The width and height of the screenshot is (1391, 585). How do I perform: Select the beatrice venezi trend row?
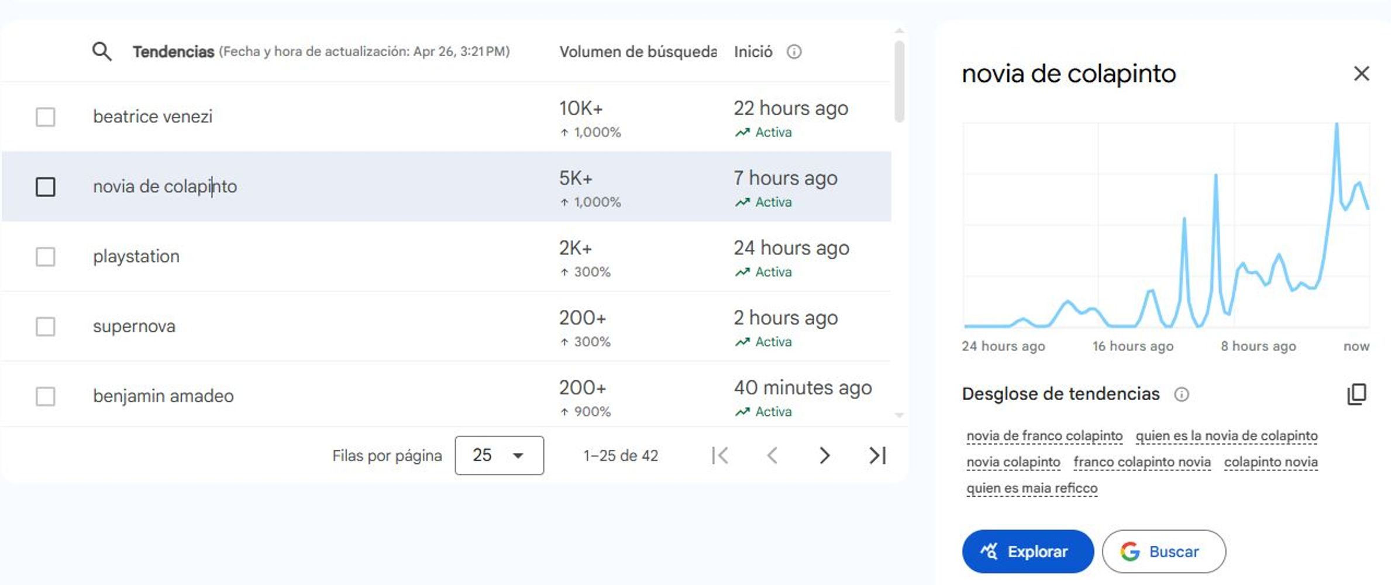tap(446, 117)
